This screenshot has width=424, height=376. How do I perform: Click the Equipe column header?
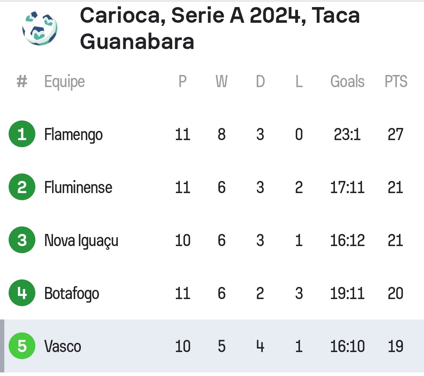click(64, 82)
